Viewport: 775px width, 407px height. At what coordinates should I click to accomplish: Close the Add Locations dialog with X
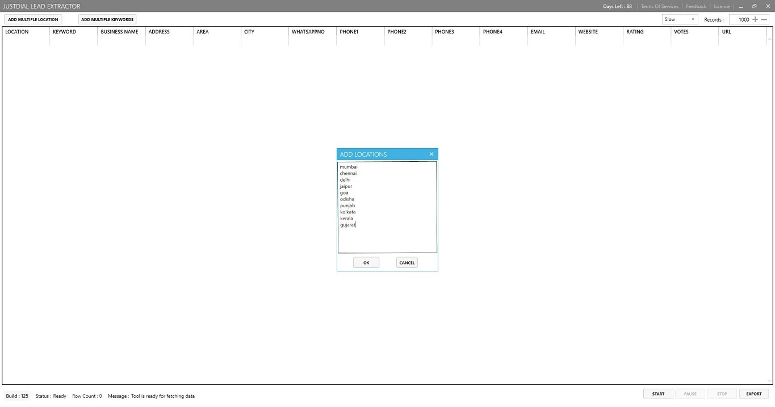tap(432, 154)
